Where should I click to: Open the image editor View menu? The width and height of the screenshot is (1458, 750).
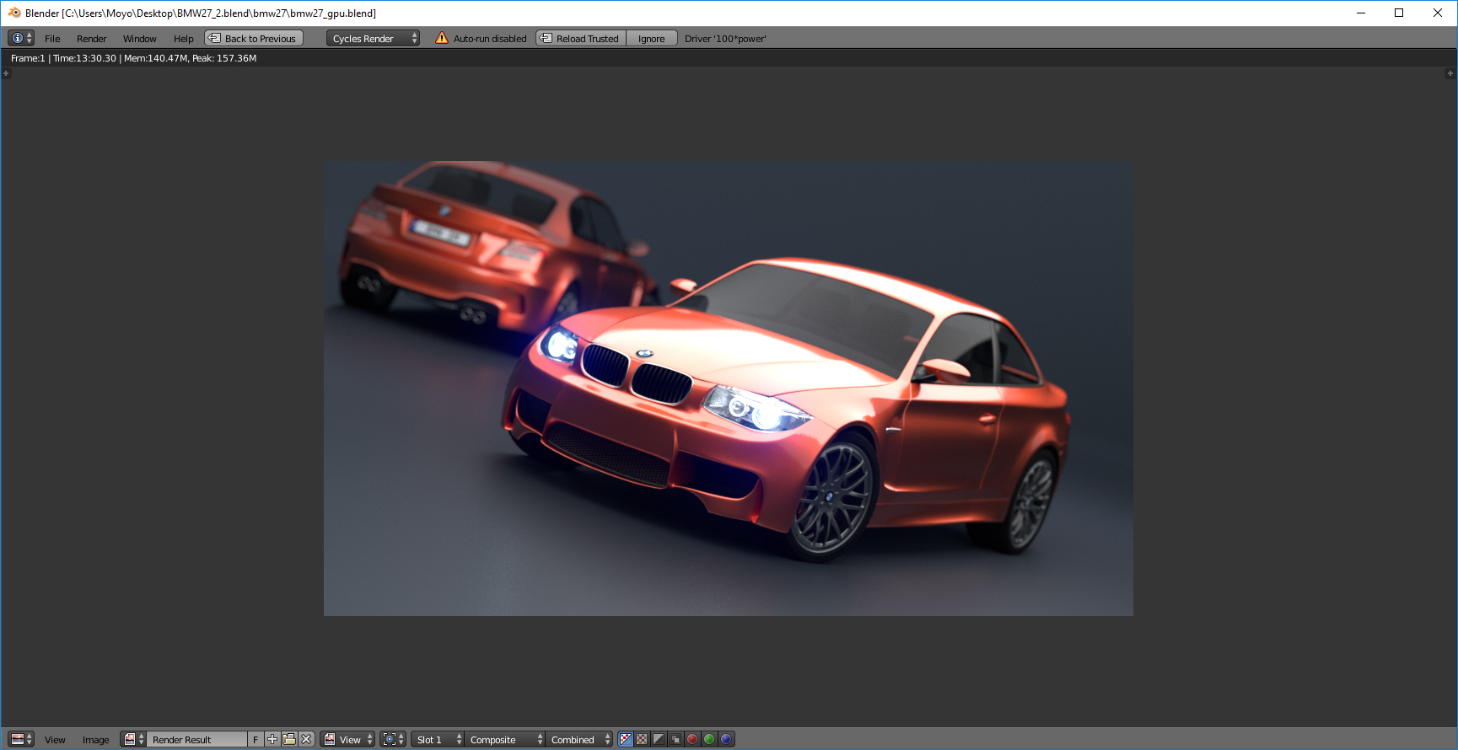55,740
